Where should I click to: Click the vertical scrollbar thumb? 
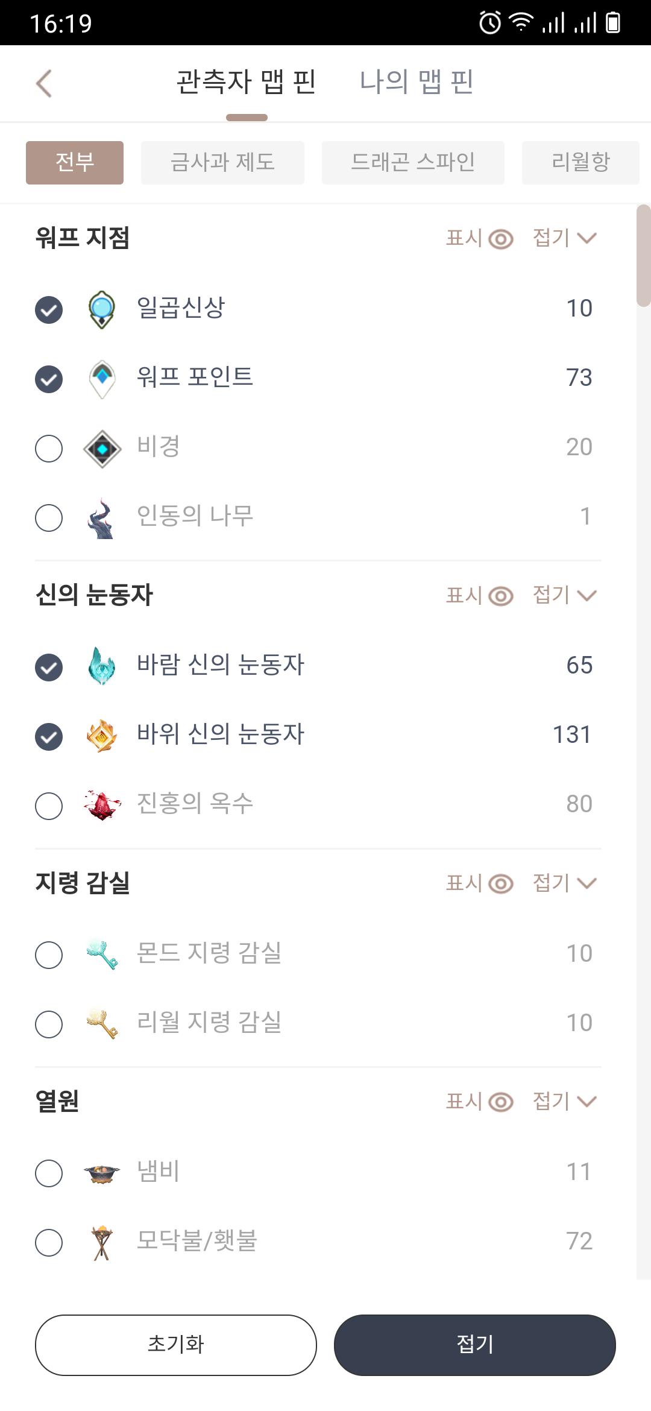(x=644, y=256)
